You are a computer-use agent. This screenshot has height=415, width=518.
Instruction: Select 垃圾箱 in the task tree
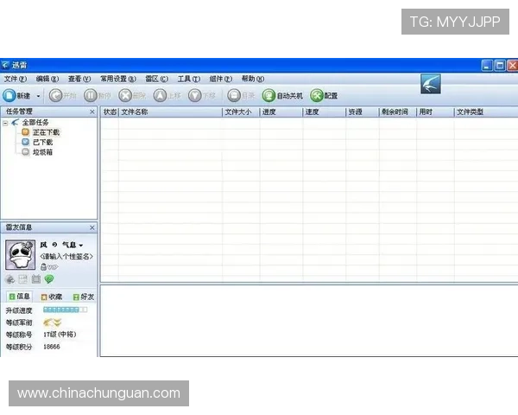click(x=42, y=151)
